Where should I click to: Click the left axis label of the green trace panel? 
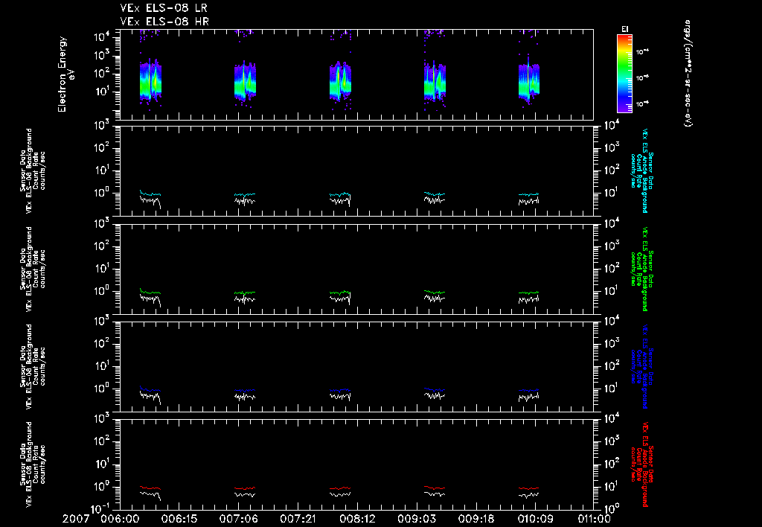pos(33,269)
